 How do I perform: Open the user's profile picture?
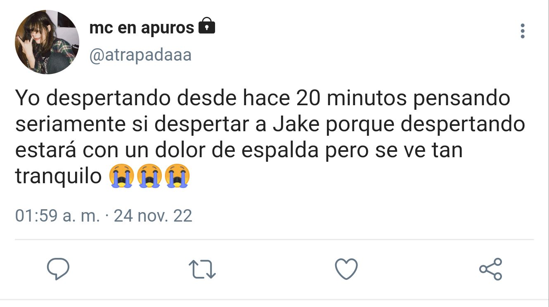47,42
